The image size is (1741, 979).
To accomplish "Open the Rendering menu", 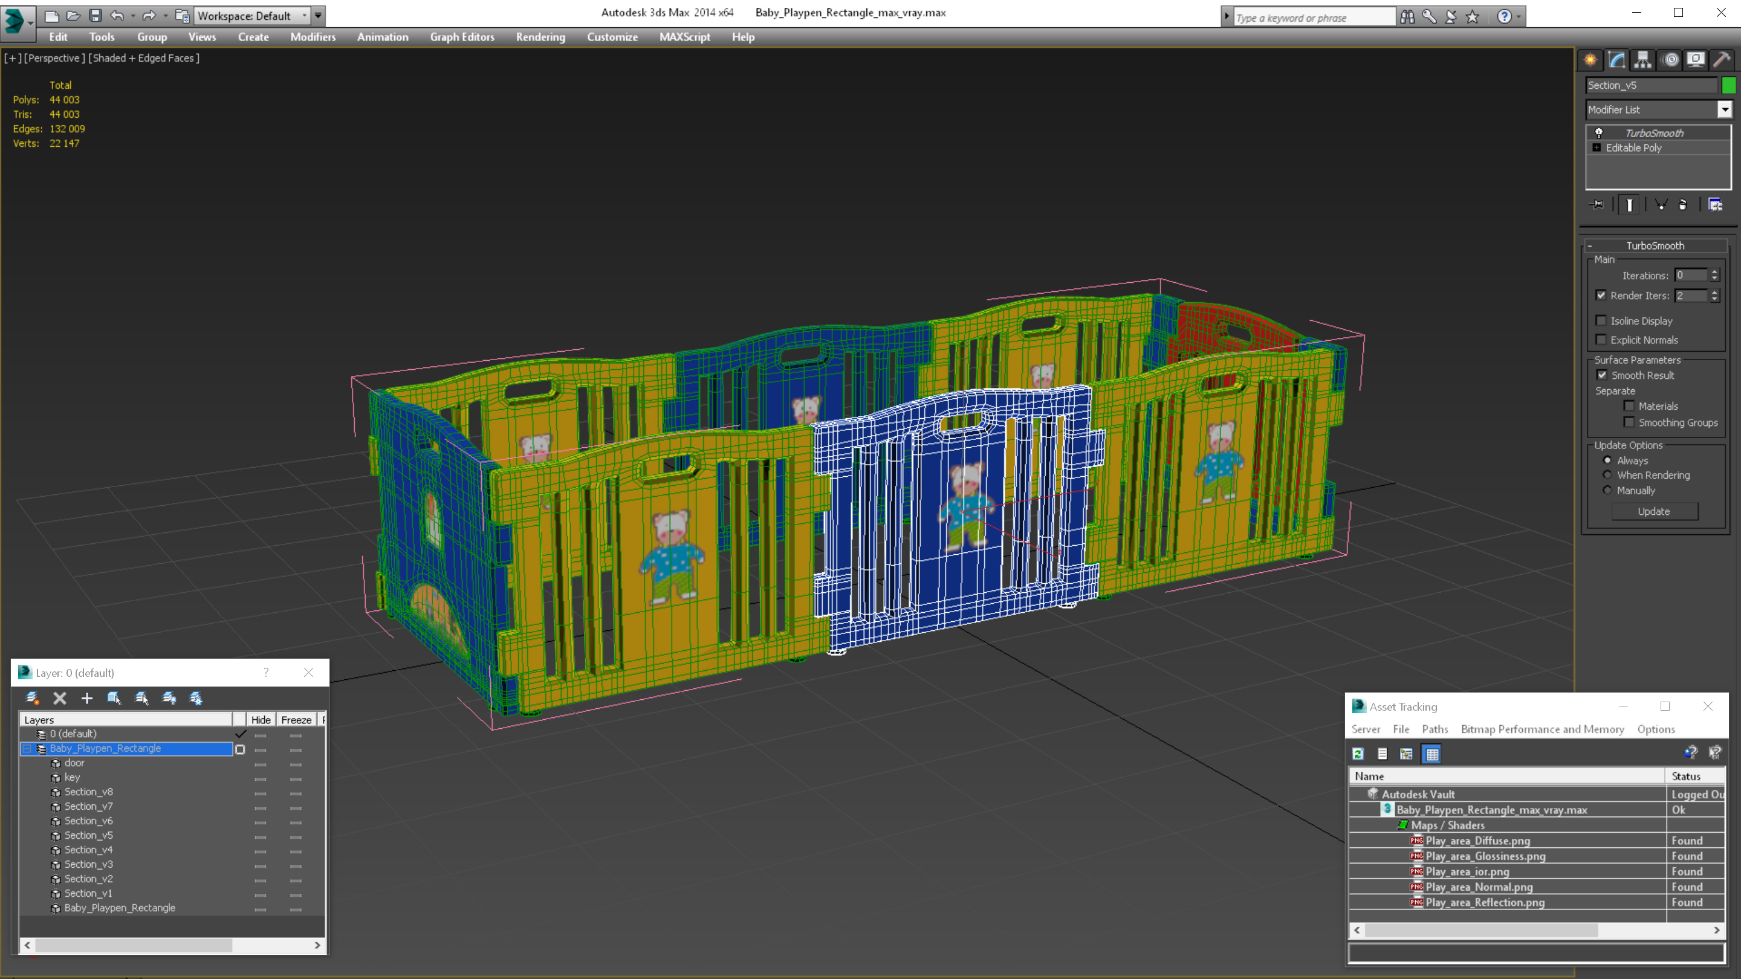I will click(540, 37).
